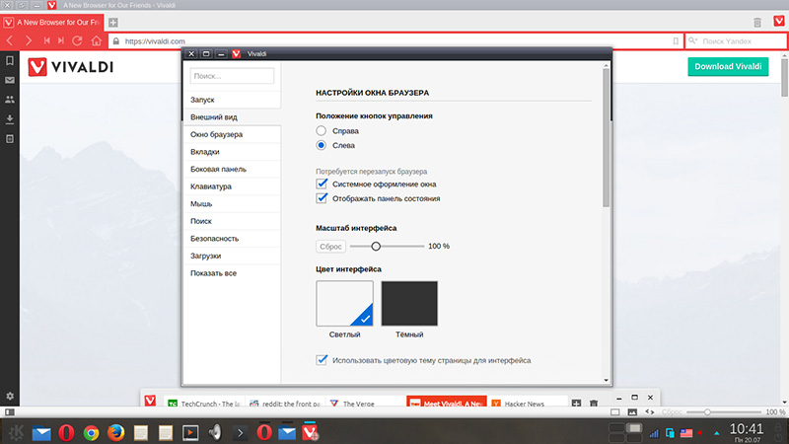Select The Verge tab in page image
789x444 pixels.
click(x=366, y=404)
